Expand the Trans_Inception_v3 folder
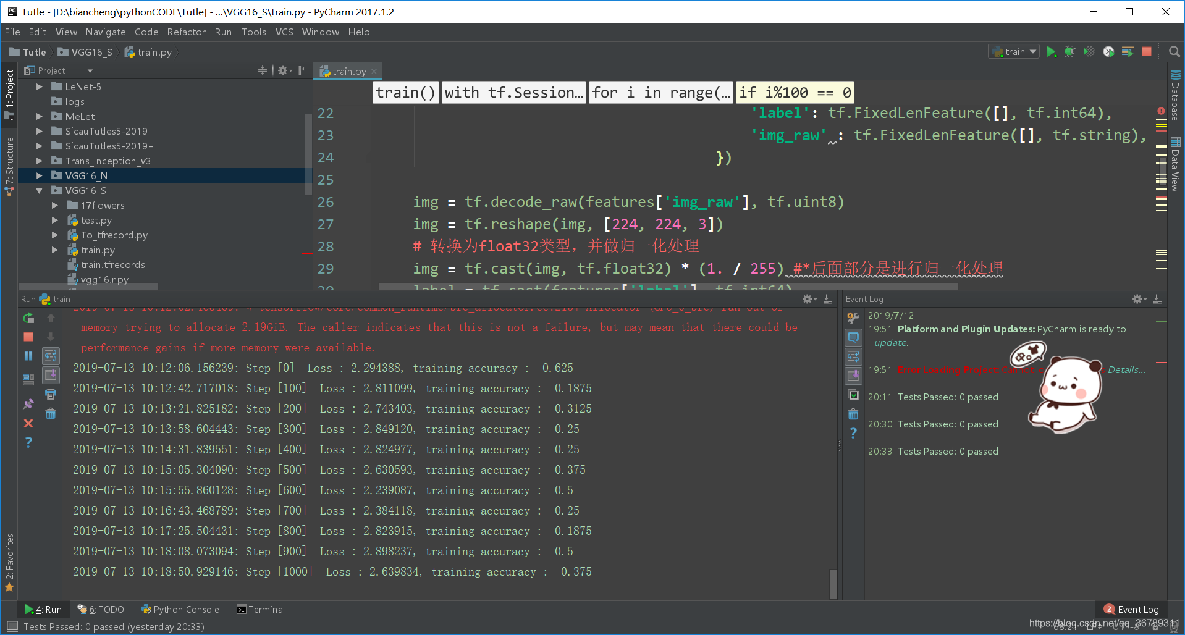Viewport: 1185px width, 635px height. pos(40,161)
